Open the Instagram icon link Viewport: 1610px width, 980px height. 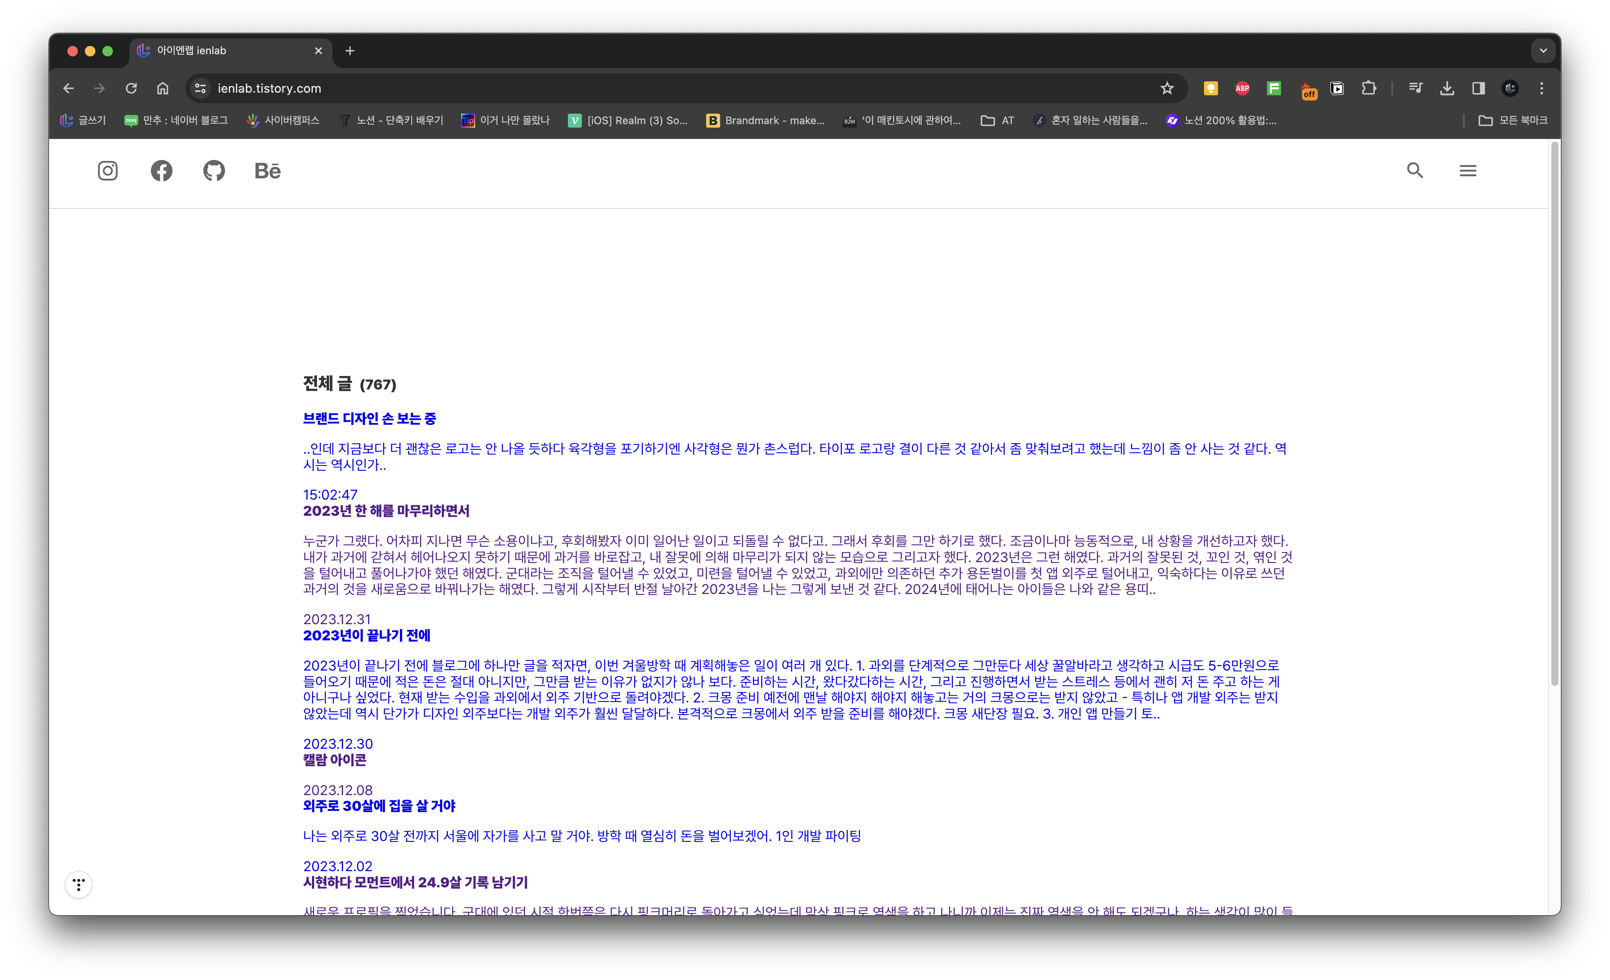pos(108,171)
